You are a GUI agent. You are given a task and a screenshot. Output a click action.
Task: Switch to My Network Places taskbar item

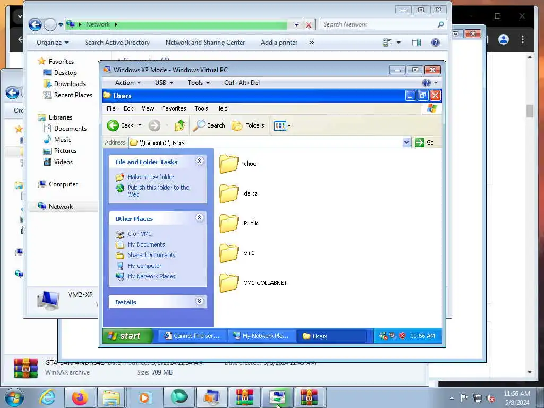[262, 336]
